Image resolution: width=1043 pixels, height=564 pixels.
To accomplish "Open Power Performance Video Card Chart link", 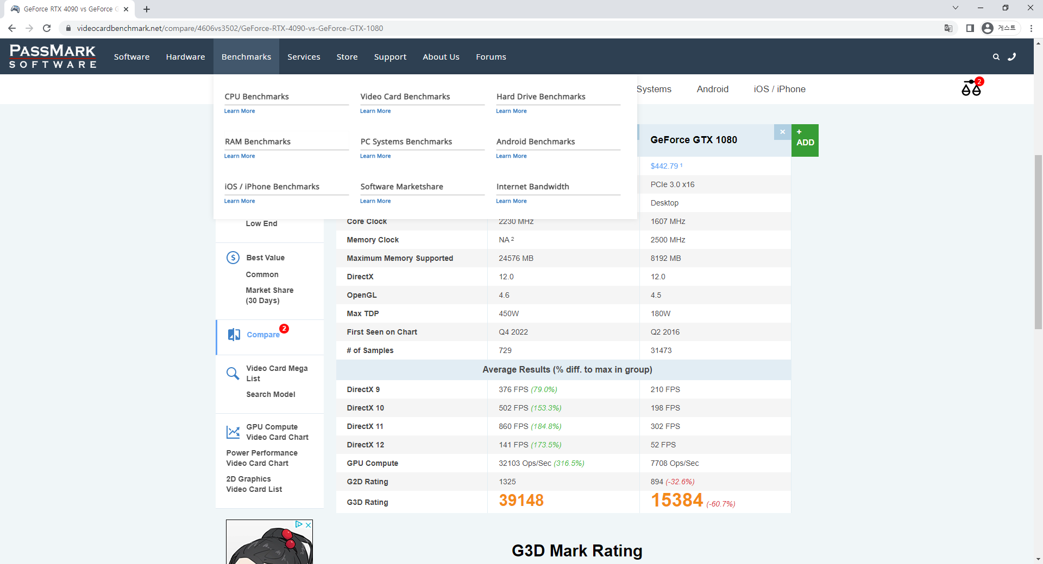I will (262, 458).
